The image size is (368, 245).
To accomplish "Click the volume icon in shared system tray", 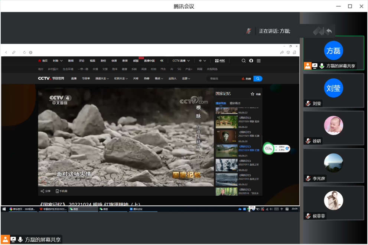I will pyautogui.click(x=271, y=209).
